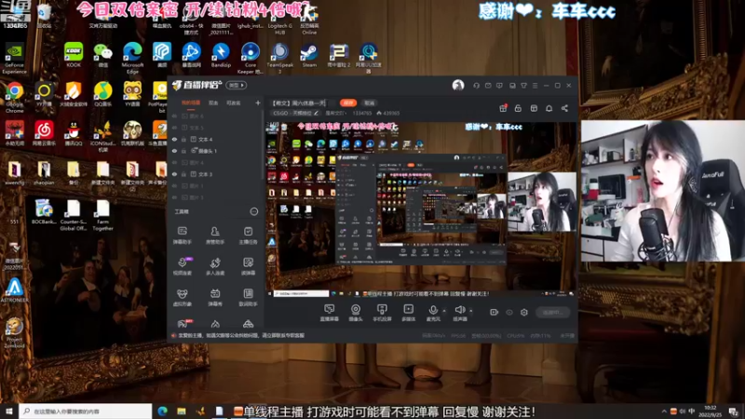The width and height of the screenshot is (745, 419).
Task: Open the dropdown right of the CSGO category
Action: [335, 113]
